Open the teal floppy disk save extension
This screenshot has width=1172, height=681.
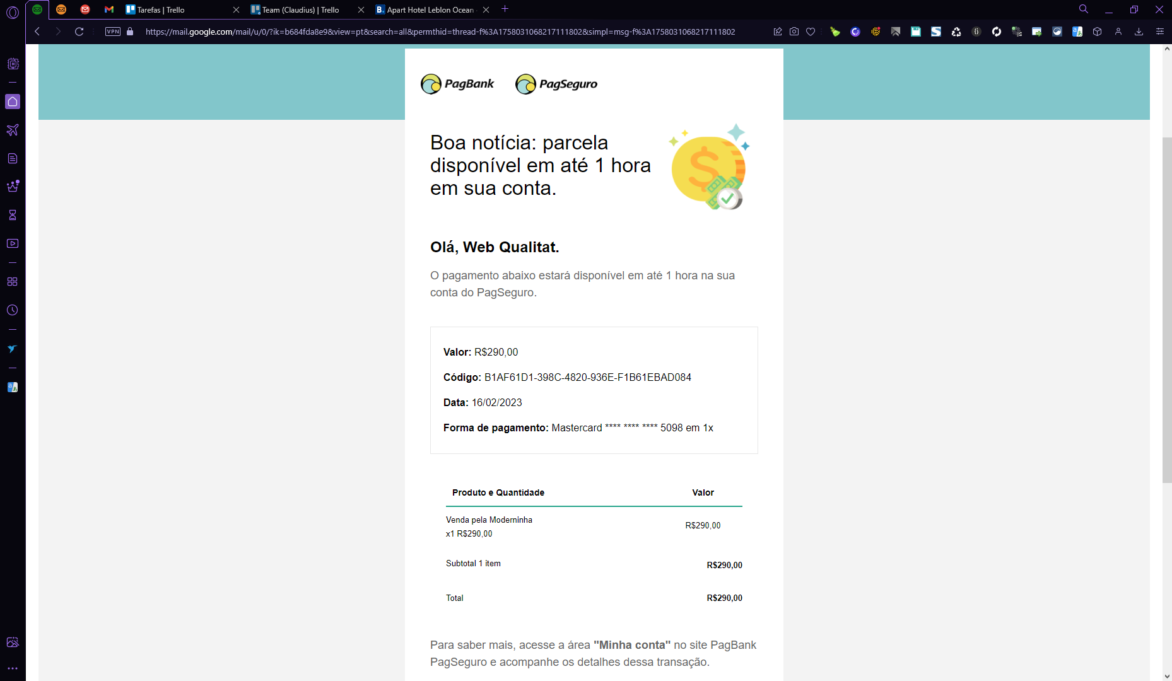[916, 32]
